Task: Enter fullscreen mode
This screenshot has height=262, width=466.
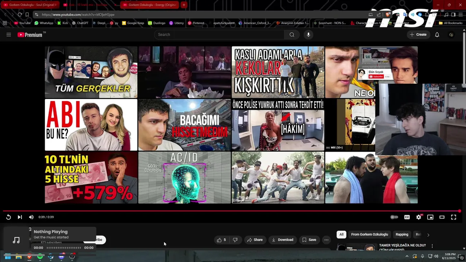Action: (454, 217)
